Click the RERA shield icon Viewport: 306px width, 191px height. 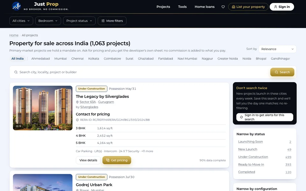[77, 120]
